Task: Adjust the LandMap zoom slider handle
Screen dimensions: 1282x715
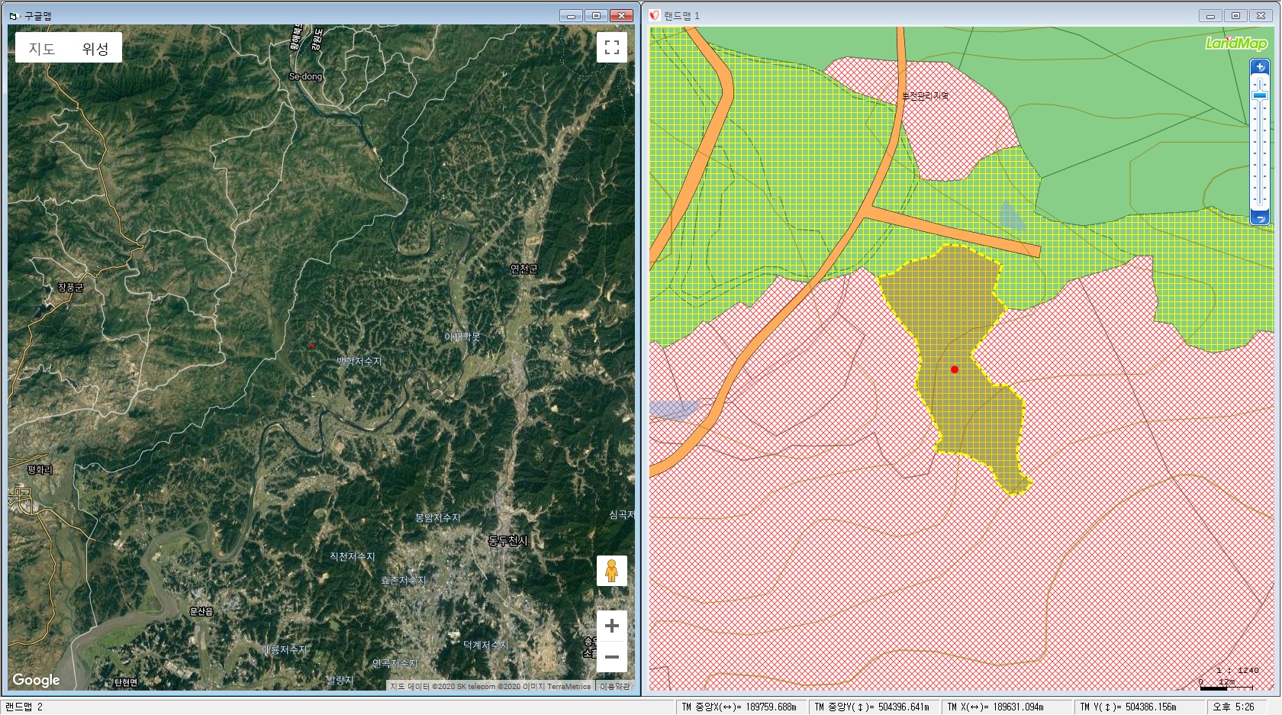Action: tap(1260, 95)
